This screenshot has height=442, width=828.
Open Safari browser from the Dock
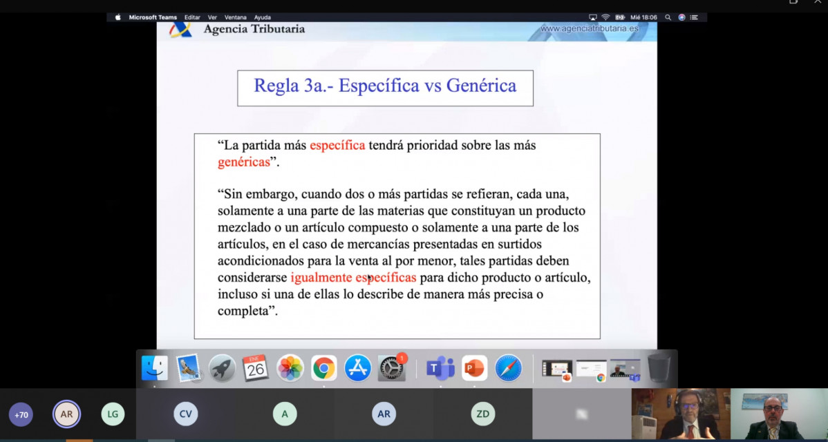coord(508,367)
